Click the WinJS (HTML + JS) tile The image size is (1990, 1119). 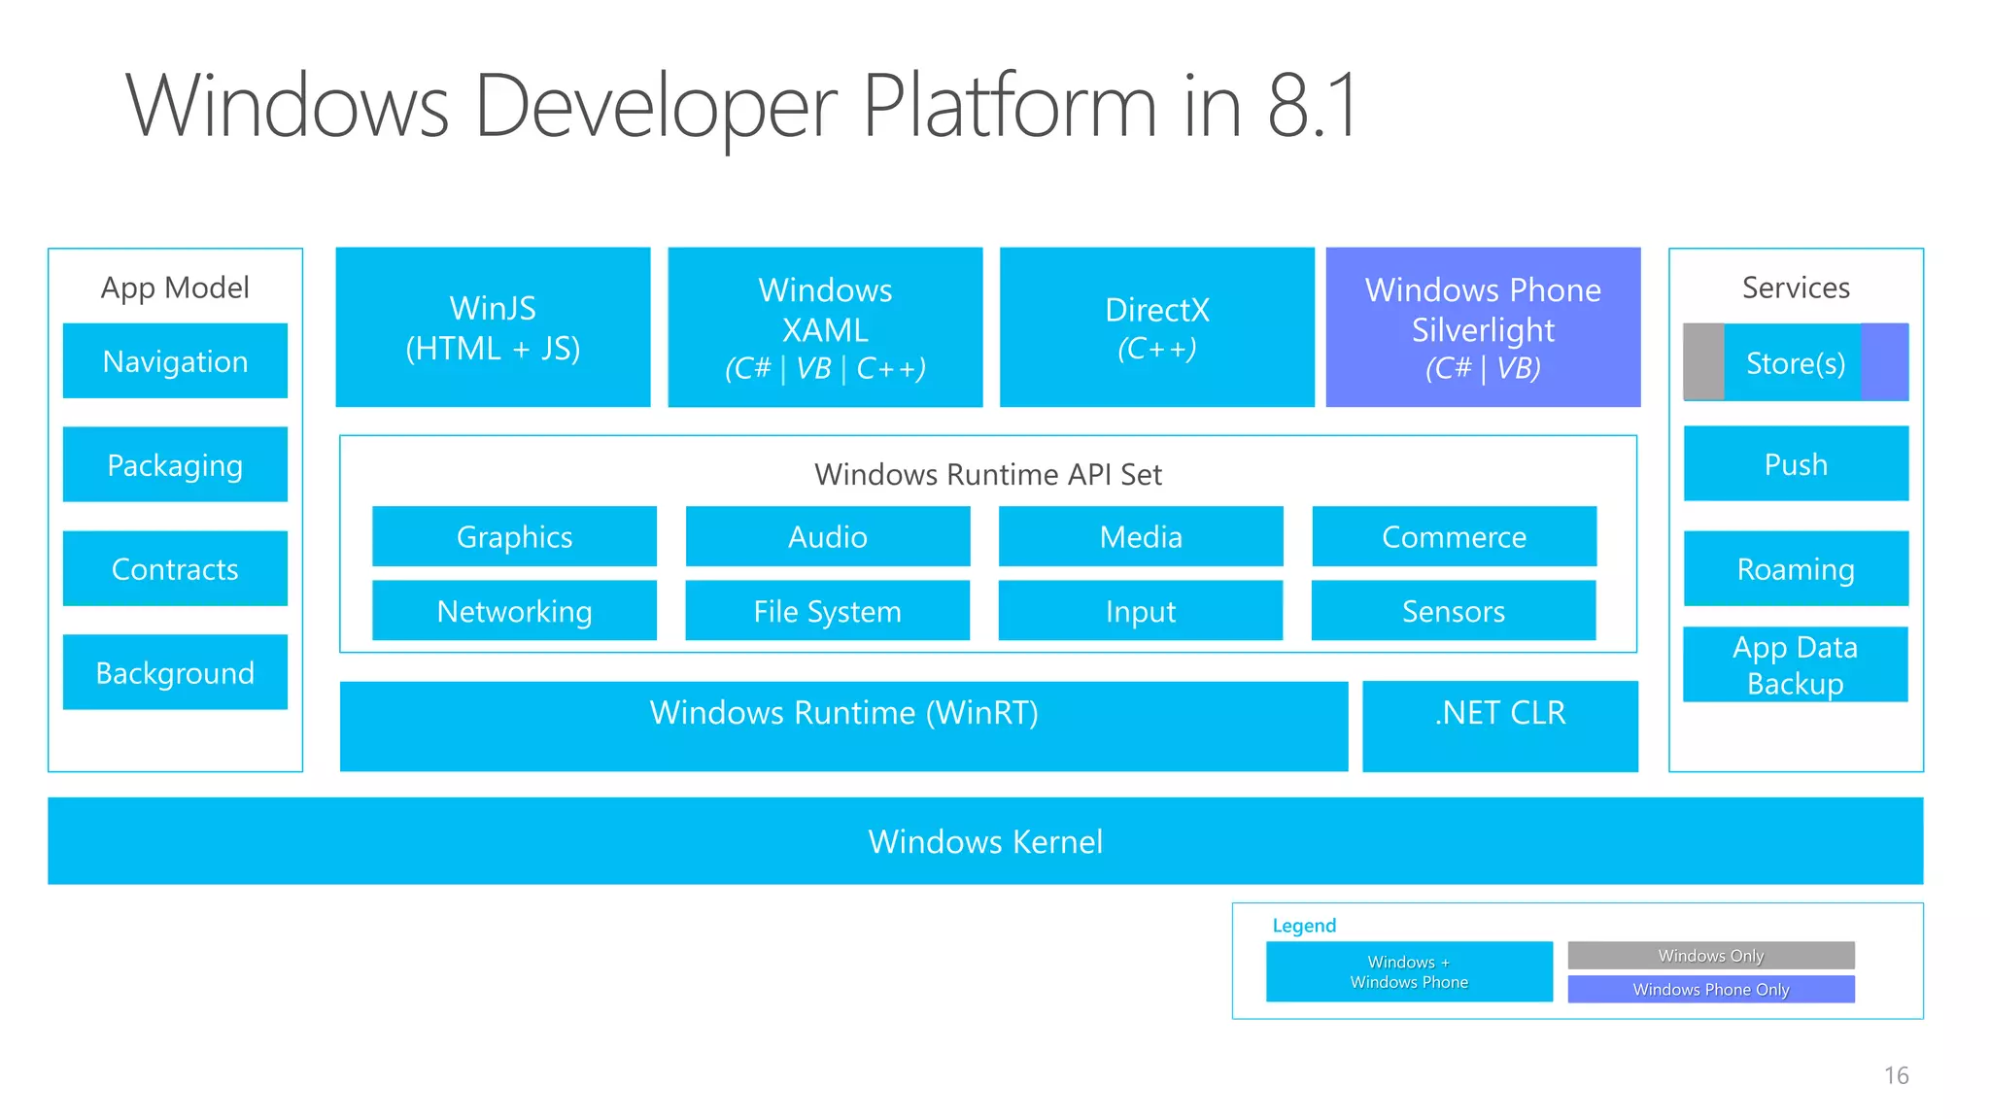tap(493, 327)
